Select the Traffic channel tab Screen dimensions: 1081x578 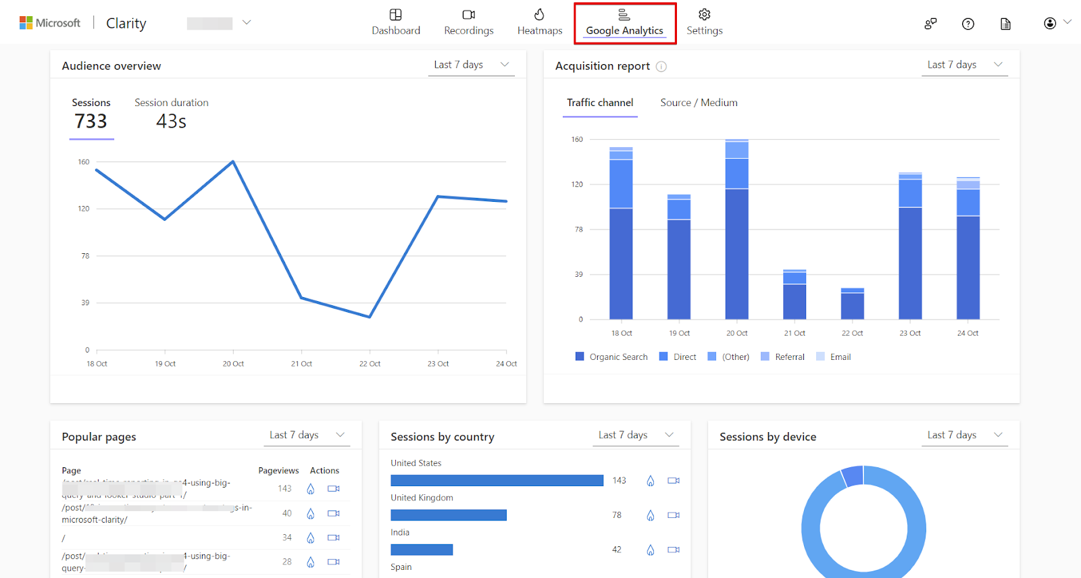[x=600, y=103]
